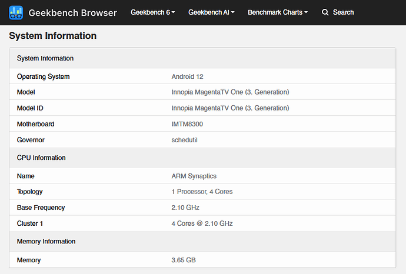Click the Geekbench logo icon
406x274 pixels.
tap(16, 12)
